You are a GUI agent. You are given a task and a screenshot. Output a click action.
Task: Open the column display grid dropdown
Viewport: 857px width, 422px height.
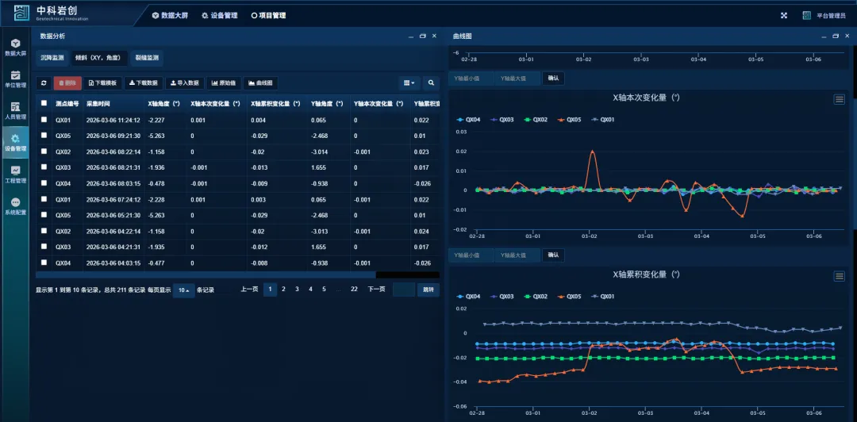click(409, 82)
